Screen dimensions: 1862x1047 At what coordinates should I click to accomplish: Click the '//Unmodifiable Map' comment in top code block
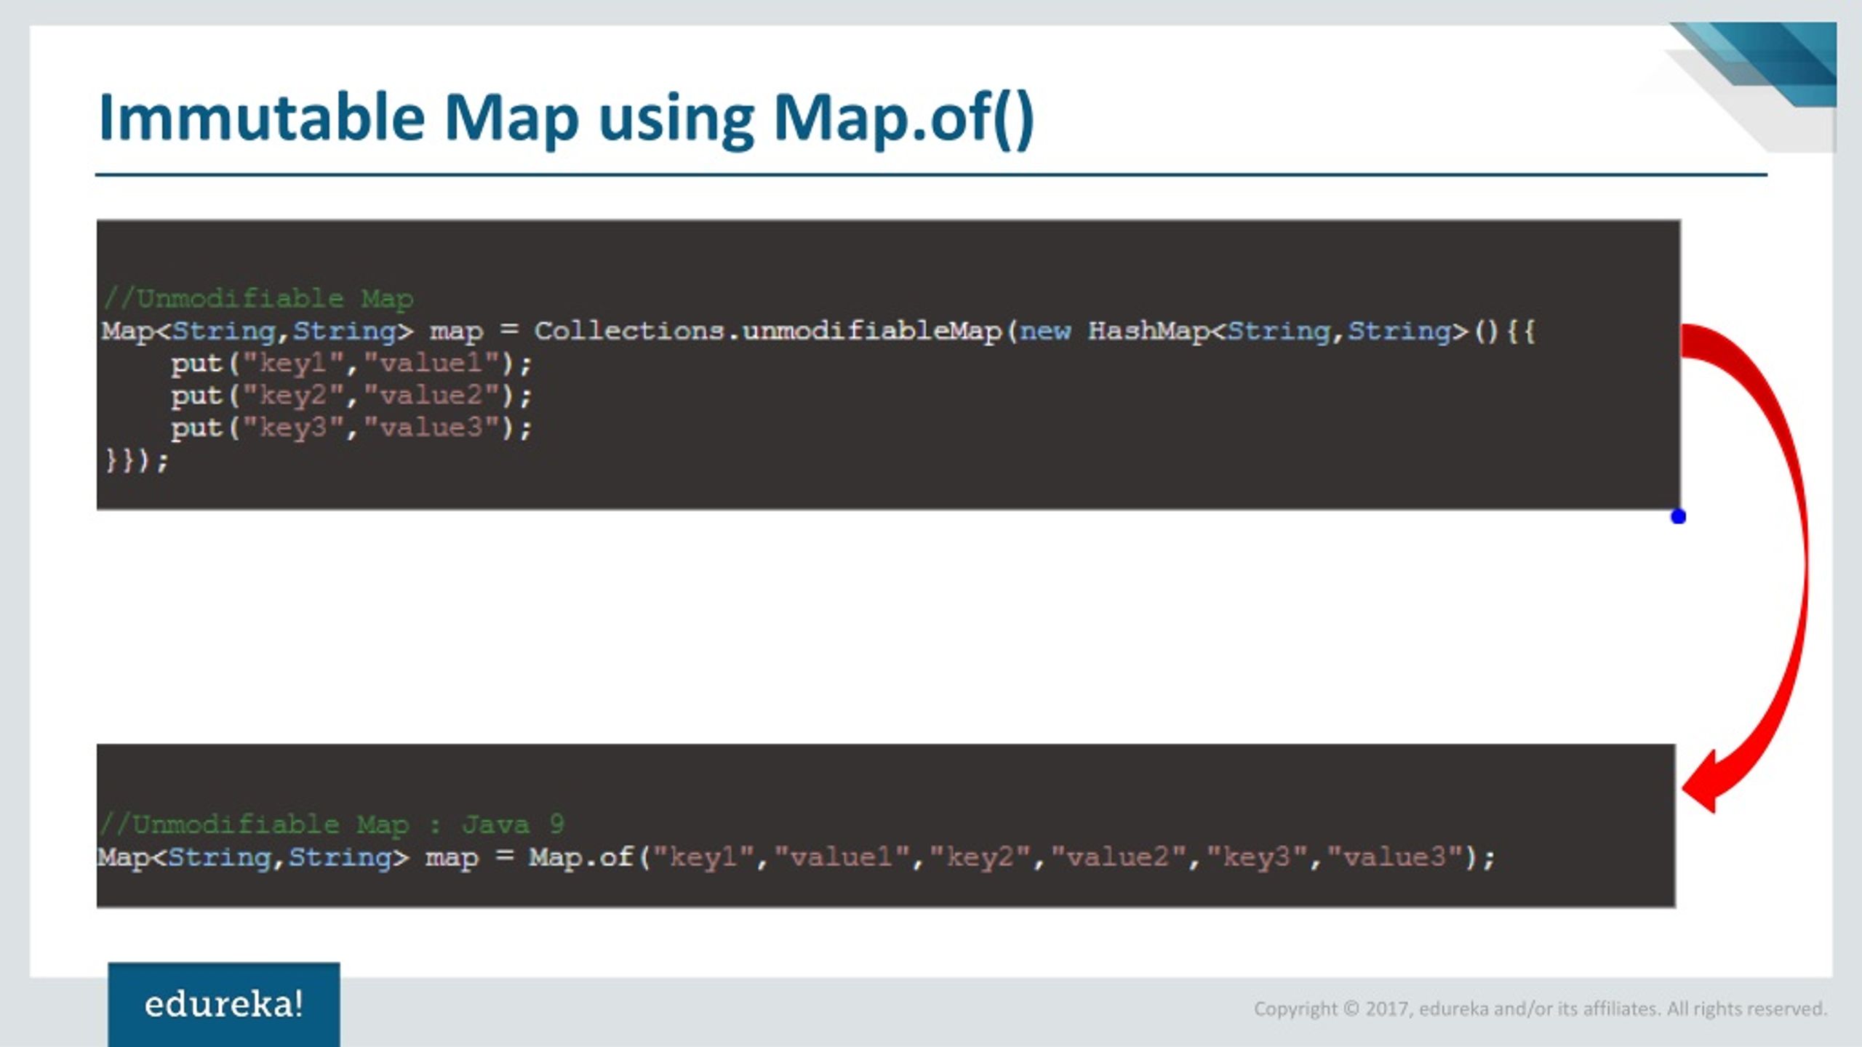[258, 298]
